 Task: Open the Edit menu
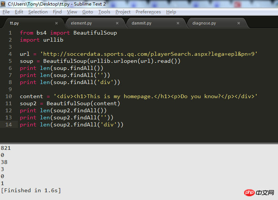[19, 12]
